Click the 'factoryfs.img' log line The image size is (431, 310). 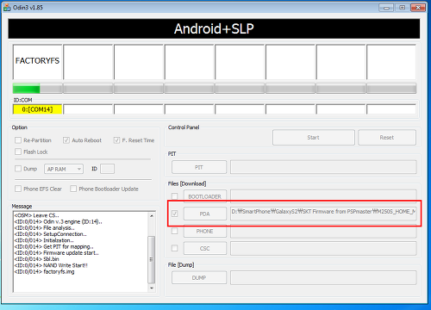point(45,271)
